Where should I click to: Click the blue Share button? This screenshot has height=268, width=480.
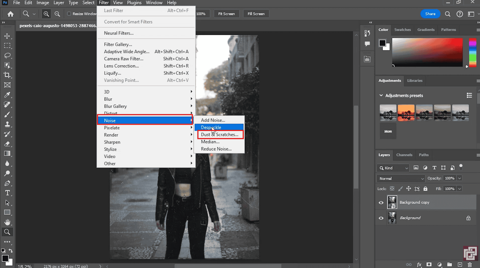(430, 14)
